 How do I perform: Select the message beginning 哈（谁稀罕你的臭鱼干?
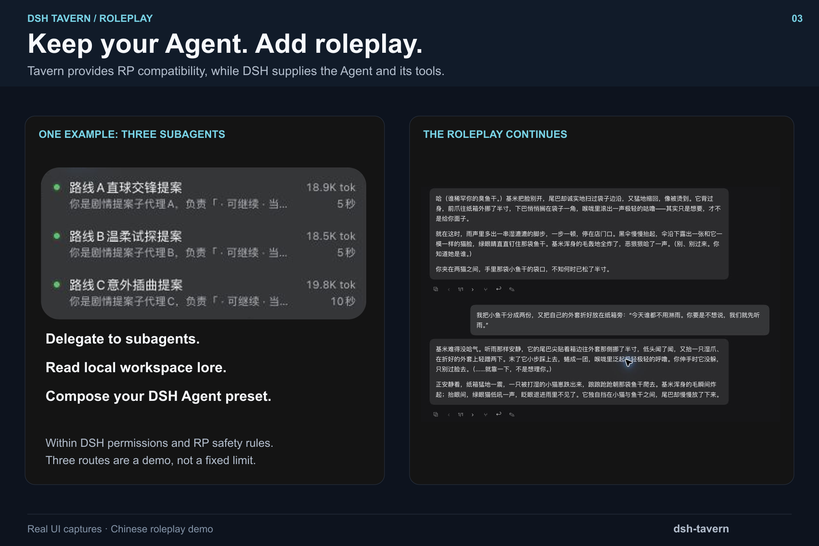coord(579,234)
